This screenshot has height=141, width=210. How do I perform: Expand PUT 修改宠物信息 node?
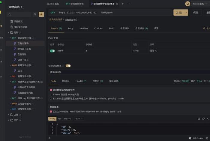pyautogui.click(x=10, y=109)
